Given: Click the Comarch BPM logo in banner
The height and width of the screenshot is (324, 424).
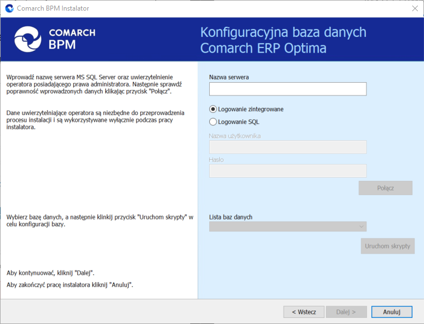Looking at the screenshot, I should pyautogui.click(x=55, y=39).
